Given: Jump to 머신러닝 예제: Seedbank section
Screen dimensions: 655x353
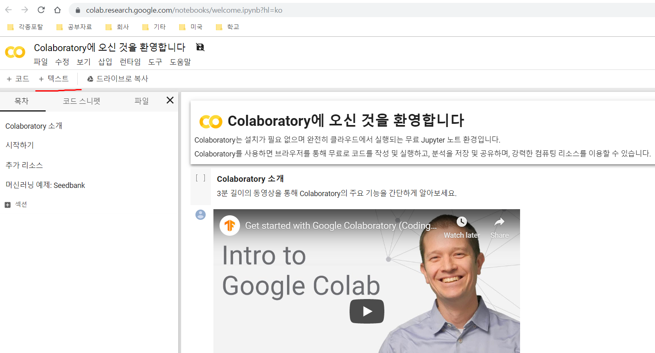Looking at the screenshot, I should coord(45,185).
